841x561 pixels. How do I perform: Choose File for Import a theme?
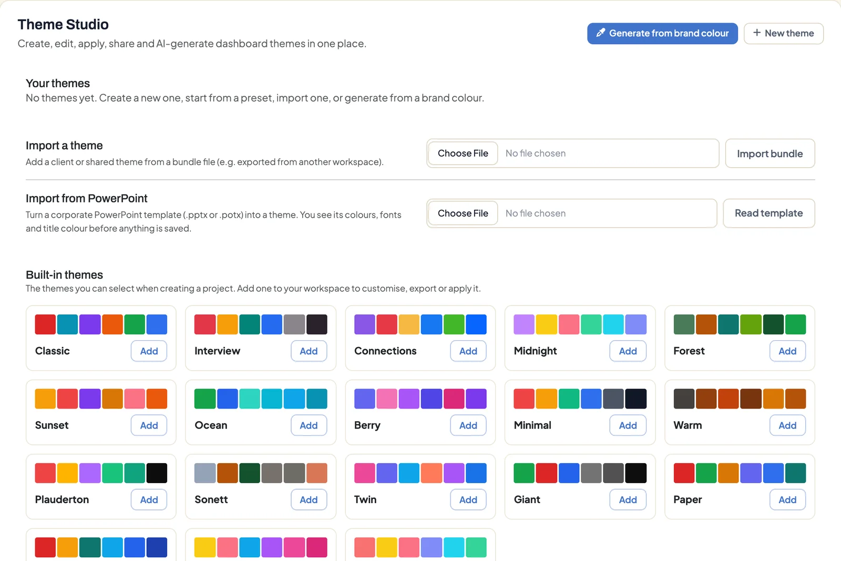(463, 153)
